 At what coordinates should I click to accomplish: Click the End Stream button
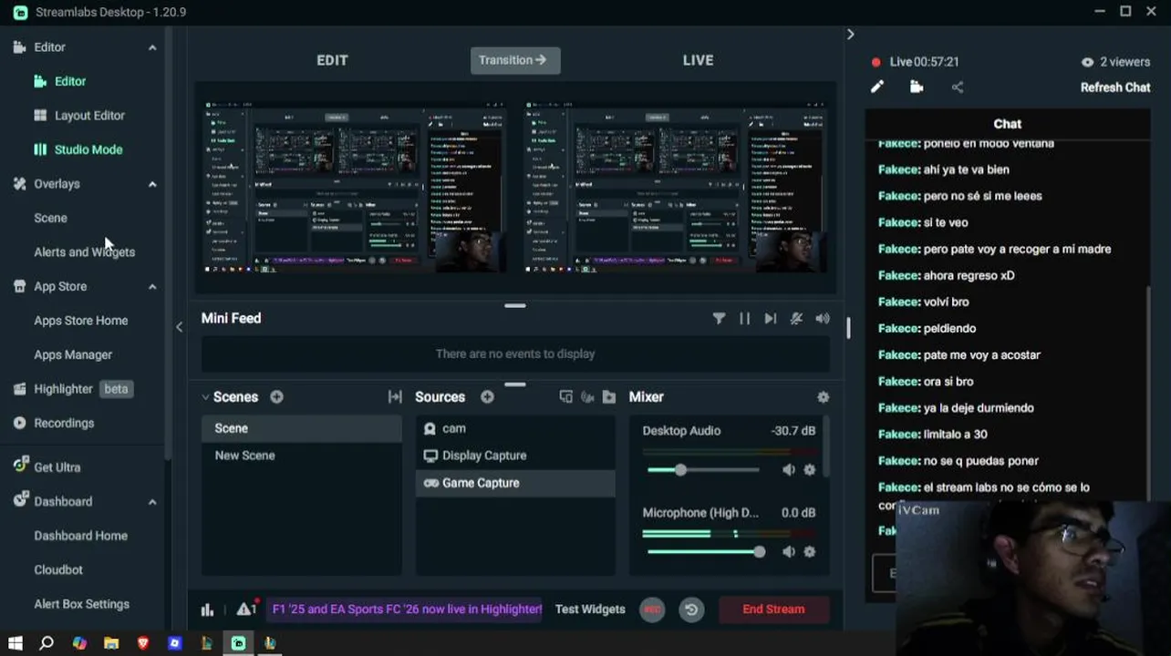773,610
